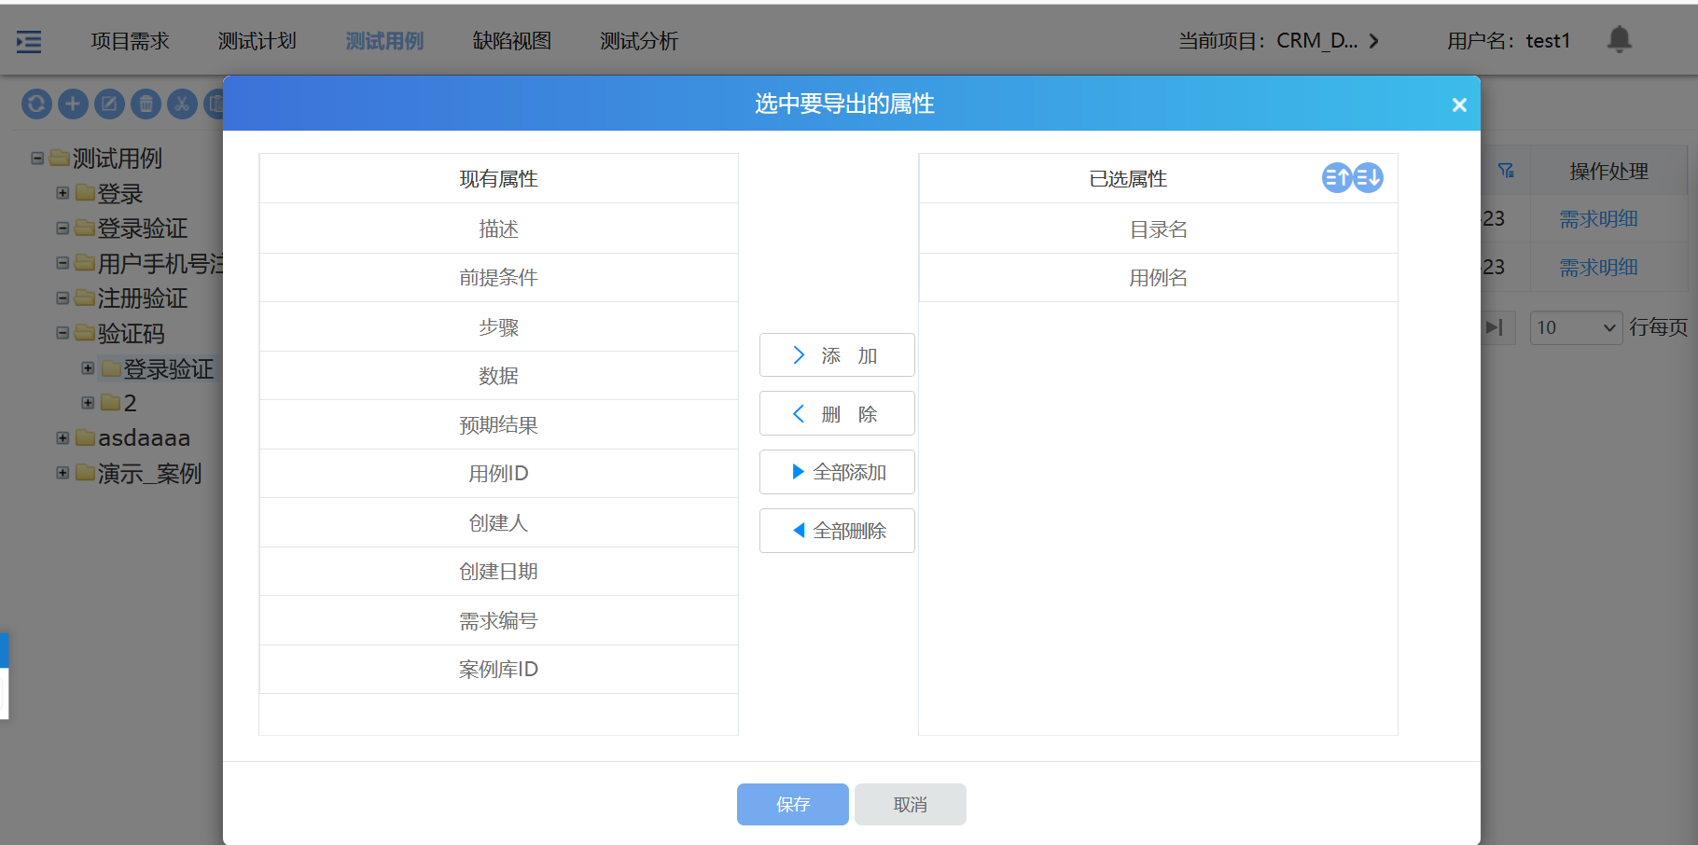Open the 缺陷视图 menu tab
This screenshot has height=845, width=1698.
511,41
